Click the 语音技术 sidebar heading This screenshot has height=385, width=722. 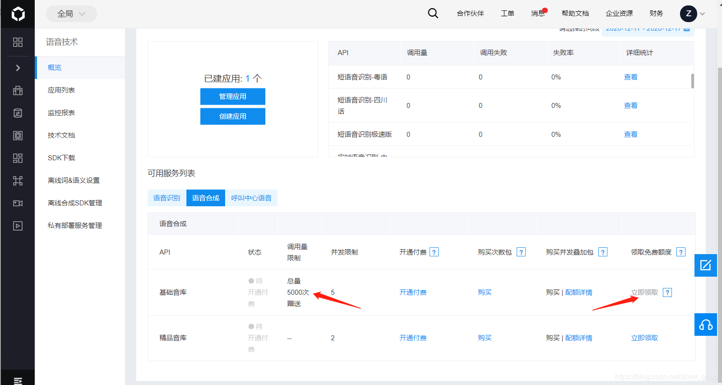coord(62,42)
